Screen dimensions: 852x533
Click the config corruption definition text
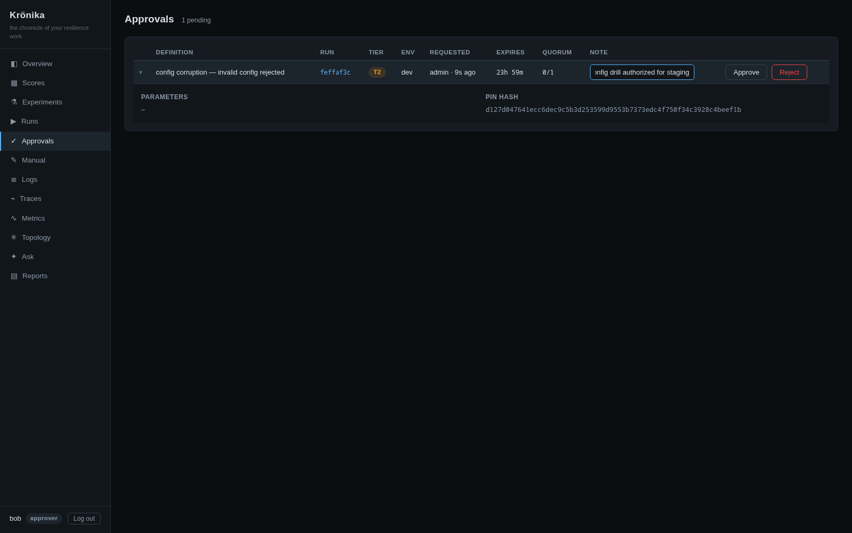(220, 72)
